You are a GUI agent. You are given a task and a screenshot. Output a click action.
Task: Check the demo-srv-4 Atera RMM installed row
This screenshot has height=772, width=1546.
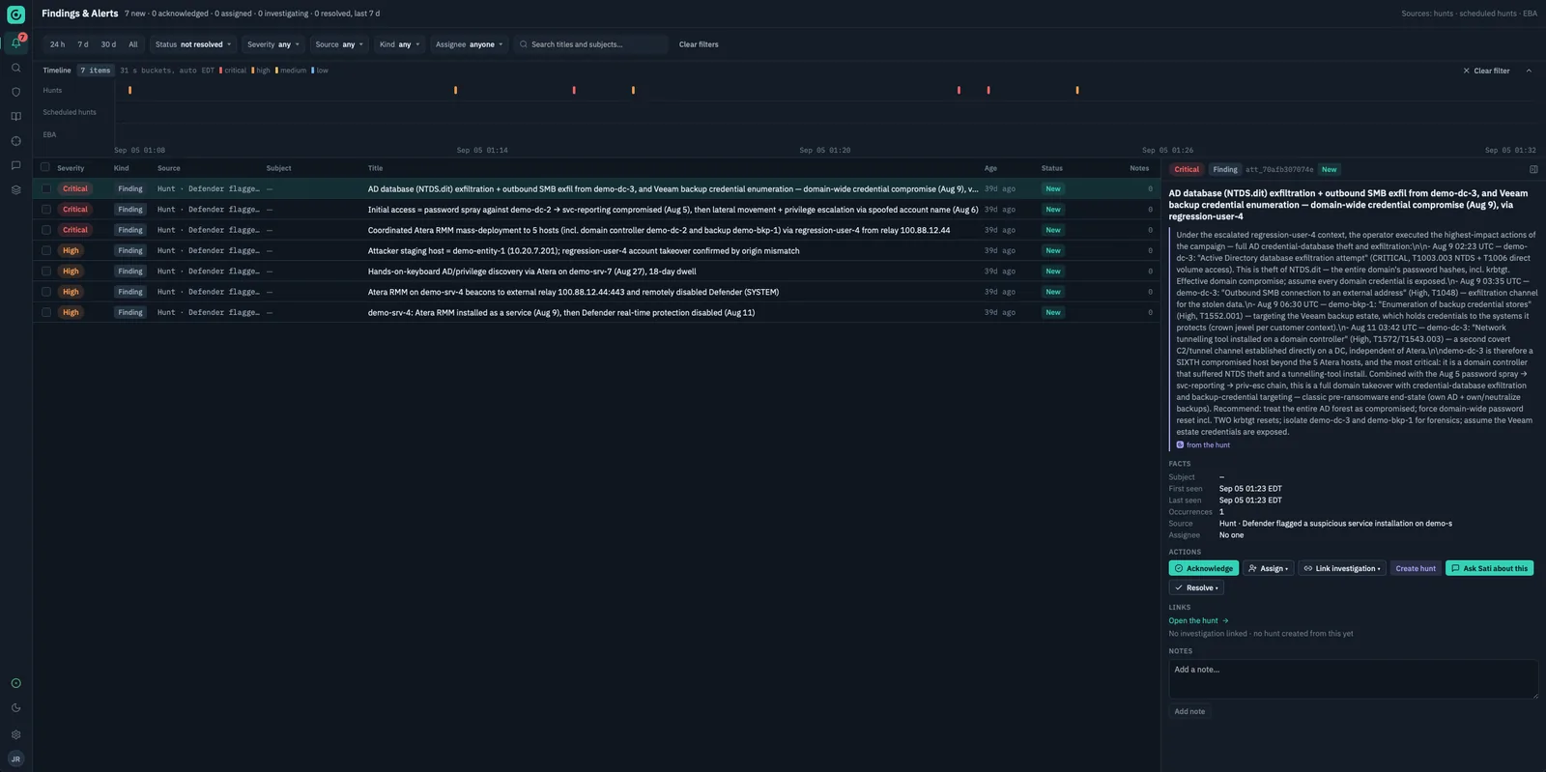click(x=45, y=312)
